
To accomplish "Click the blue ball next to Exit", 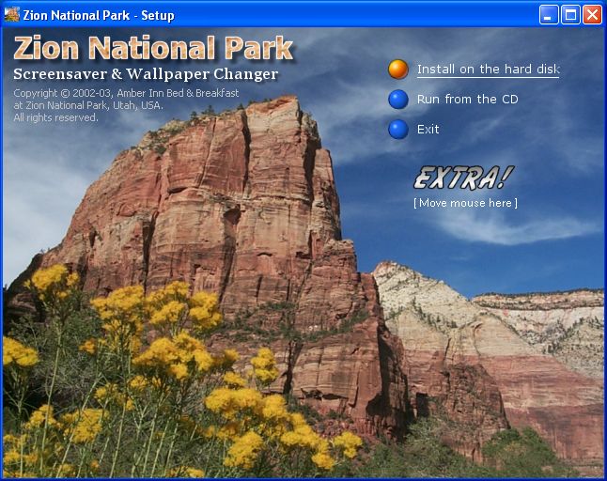I will 398,130.
